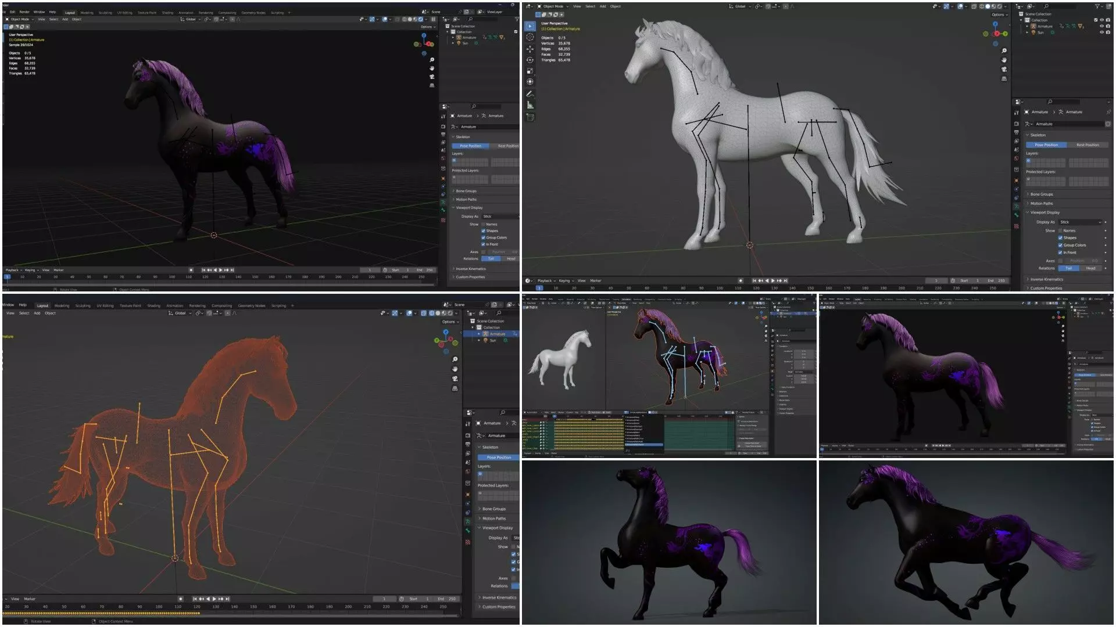Click the pause render icon in dark-horse viewport
This screenshot has height=627, width=1116.
tap(433, 19)
